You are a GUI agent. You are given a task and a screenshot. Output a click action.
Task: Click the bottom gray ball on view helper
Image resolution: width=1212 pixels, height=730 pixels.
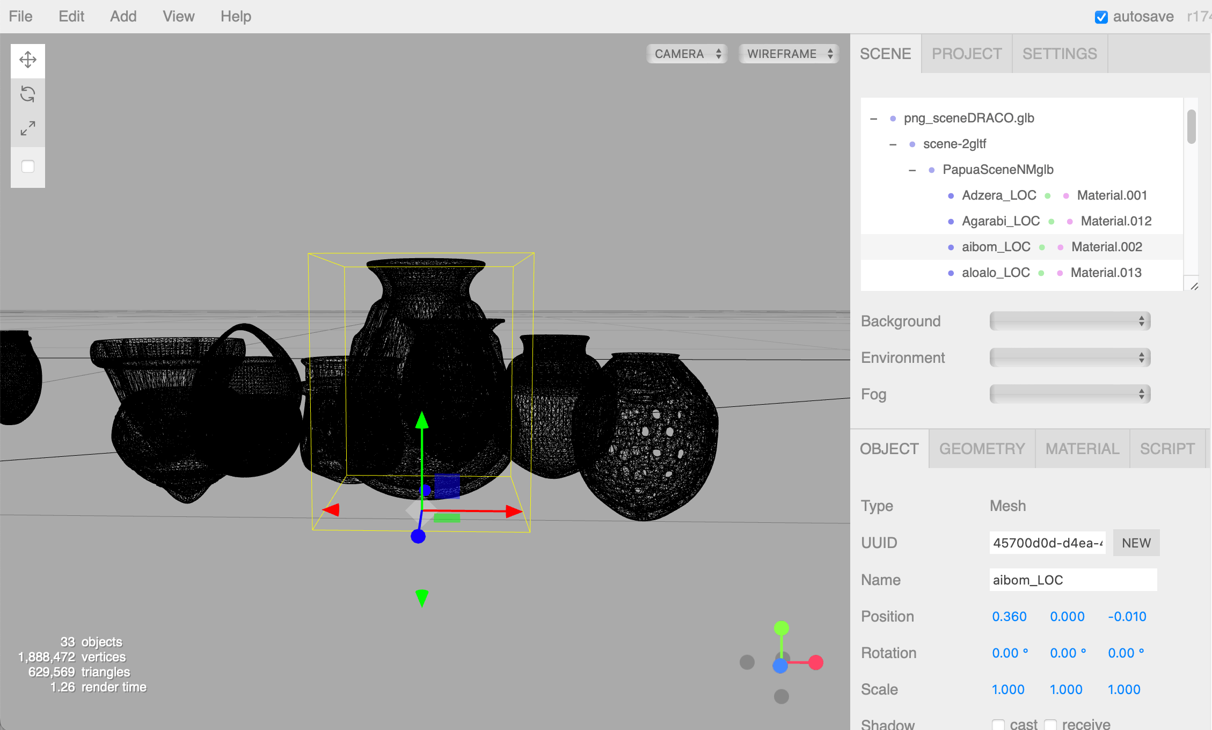[782, 697]
